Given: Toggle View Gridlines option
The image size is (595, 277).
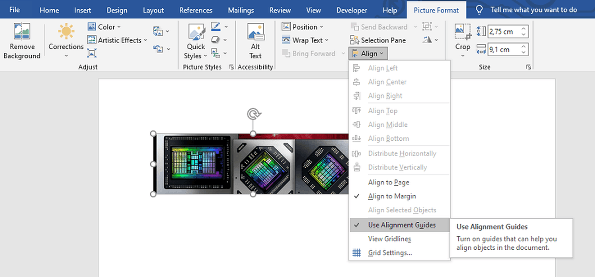Looking at the screenshot, I should point(400,239).
